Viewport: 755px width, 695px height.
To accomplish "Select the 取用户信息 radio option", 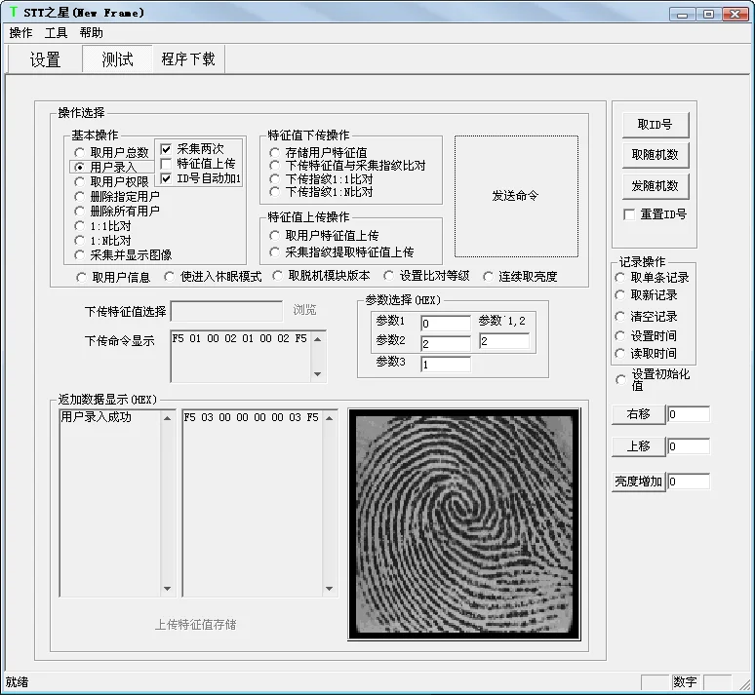I will tap(113, 277).
